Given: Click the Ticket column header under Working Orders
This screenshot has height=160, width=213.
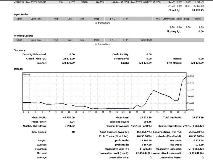Looking at the screenshot, I should [x=19, y=40].
